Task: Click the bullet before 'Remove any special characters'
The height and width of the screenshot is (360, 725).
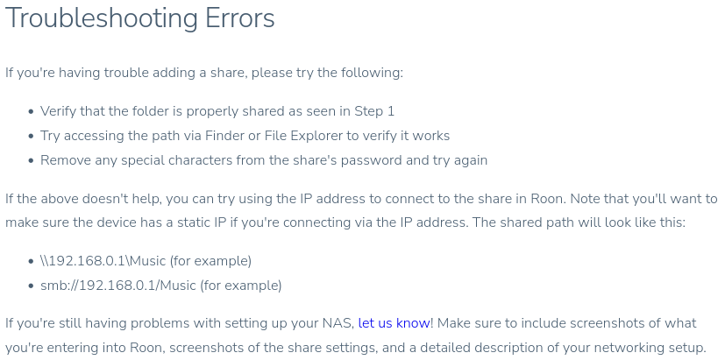Action: [x=31, y=161]
